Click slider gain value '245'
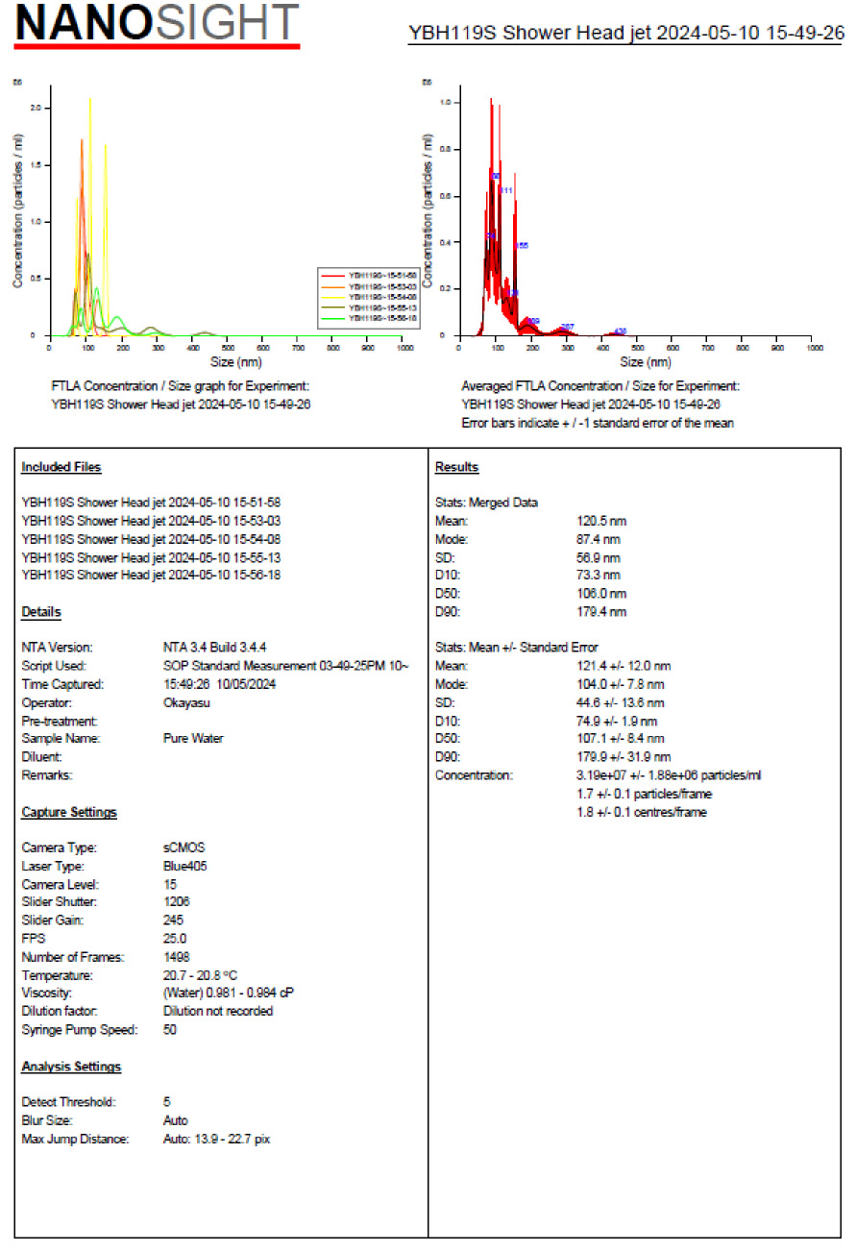The width and height of the screenshot is (856, 1252). (x=174, y=921)
